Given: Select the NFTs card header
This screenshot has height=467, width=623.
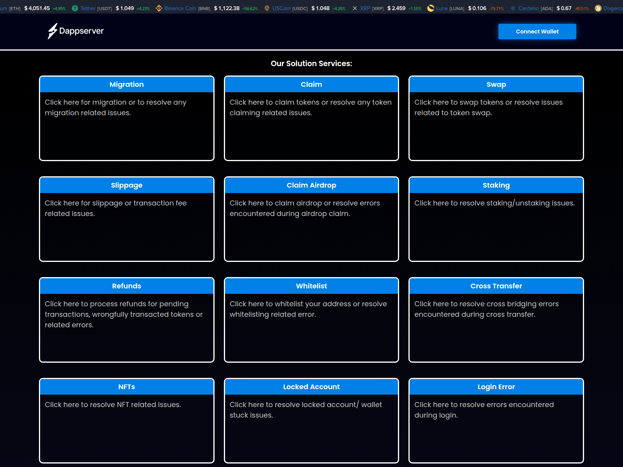Looking at the screenshot, I should (127, 387).
